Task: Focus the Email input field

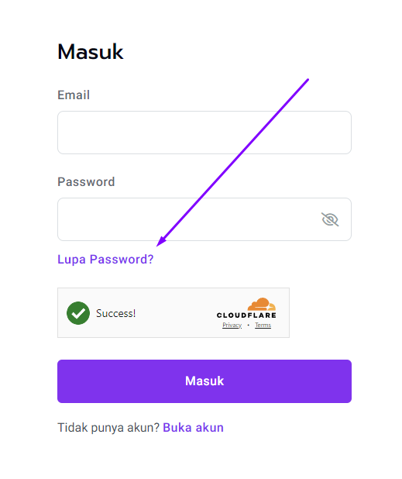Action: click(x=204, y=133)
